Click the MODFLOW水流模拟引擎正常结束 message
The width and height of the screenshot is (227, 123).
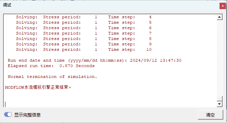[x=38, y=87]
